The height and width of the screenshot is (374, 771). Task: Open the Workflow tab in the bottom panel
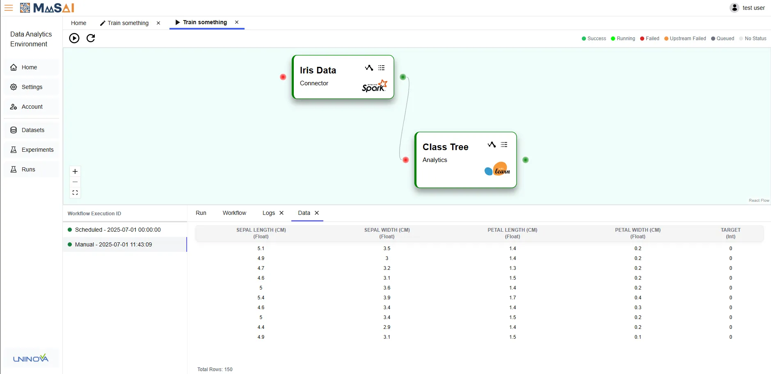234,213
